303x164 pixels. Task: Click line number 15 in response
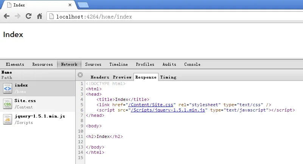(81, 158)
